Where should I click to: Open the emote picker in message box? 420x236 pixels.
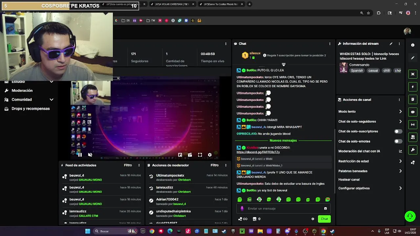pyautogui.click(x=325, y=208)
